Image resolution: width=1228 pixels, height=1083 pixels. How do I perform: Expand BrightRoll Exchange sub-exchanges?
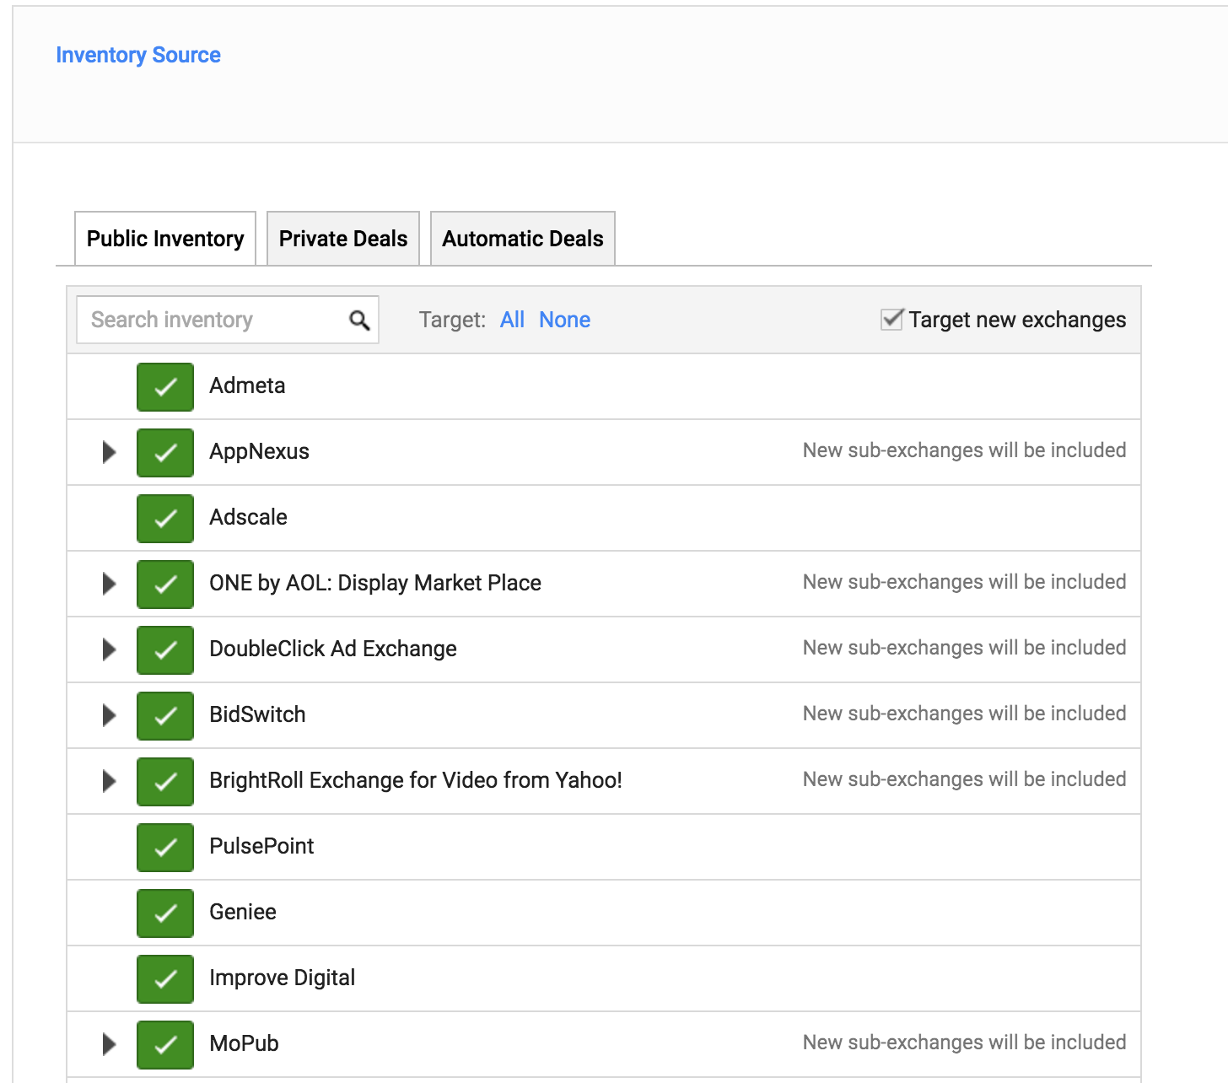(109, 781)
